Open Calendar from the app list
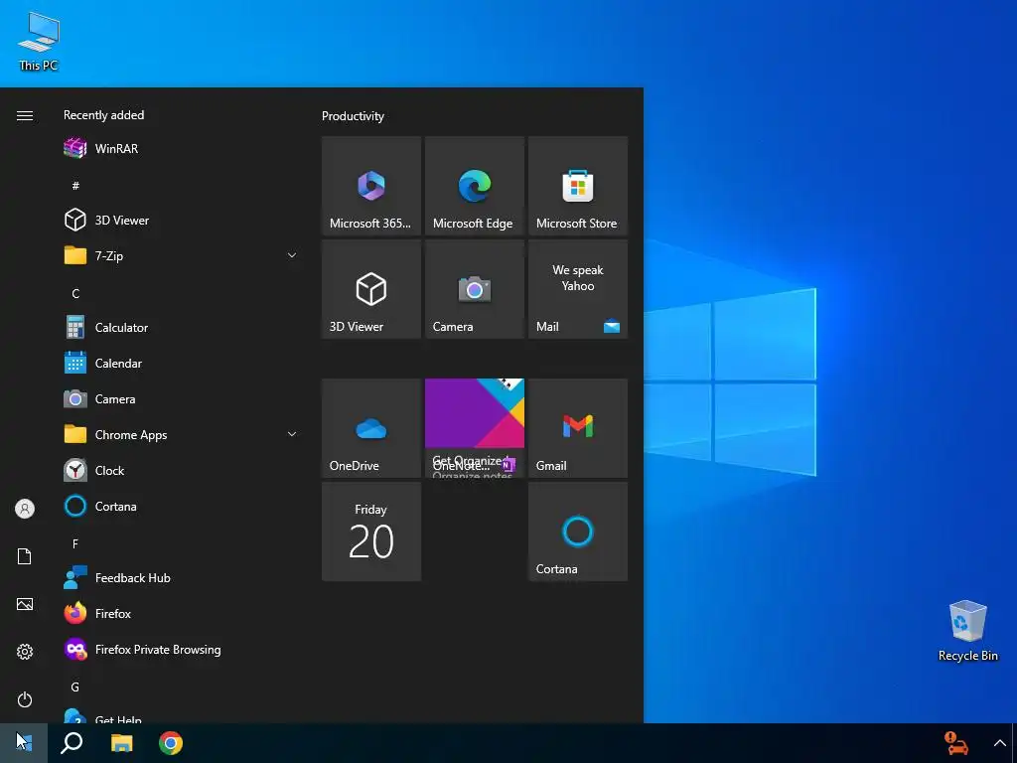 pyautogui.click(x=181, y=364)
